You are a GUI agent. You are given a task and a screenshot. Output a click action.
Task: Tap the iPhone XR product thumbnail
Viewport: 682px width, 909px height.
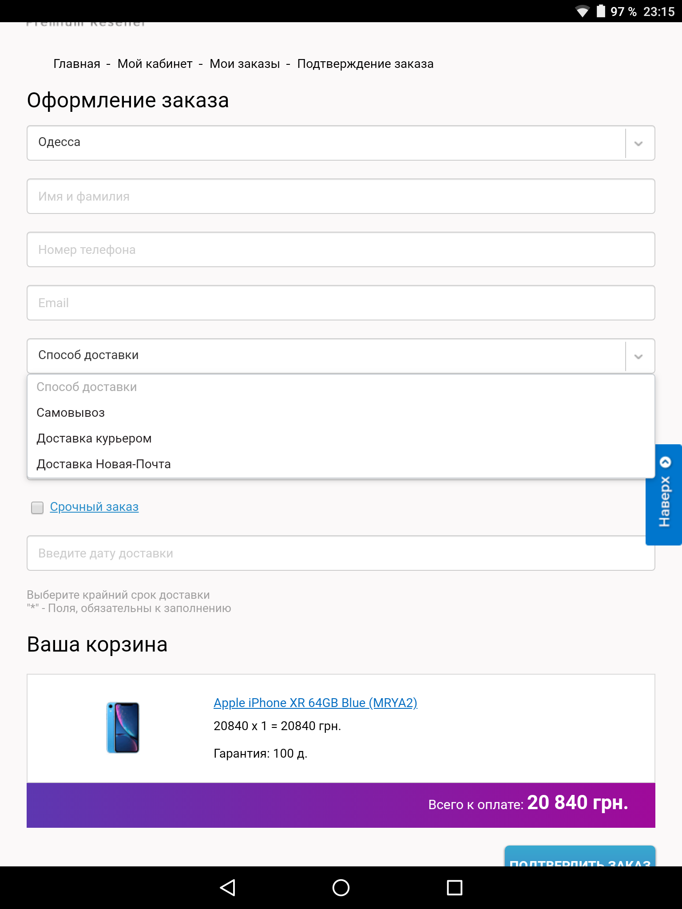[123, 727]
